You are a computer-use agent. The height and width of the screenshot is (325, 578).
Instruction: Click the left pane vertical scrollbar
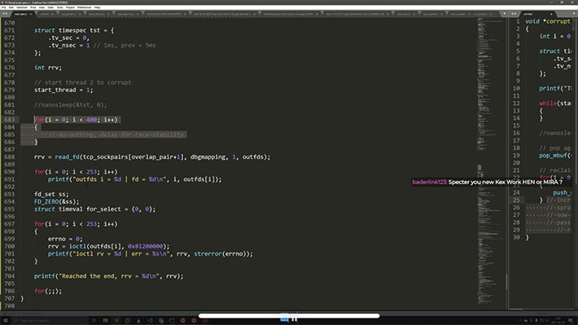[x=506, y=282]
